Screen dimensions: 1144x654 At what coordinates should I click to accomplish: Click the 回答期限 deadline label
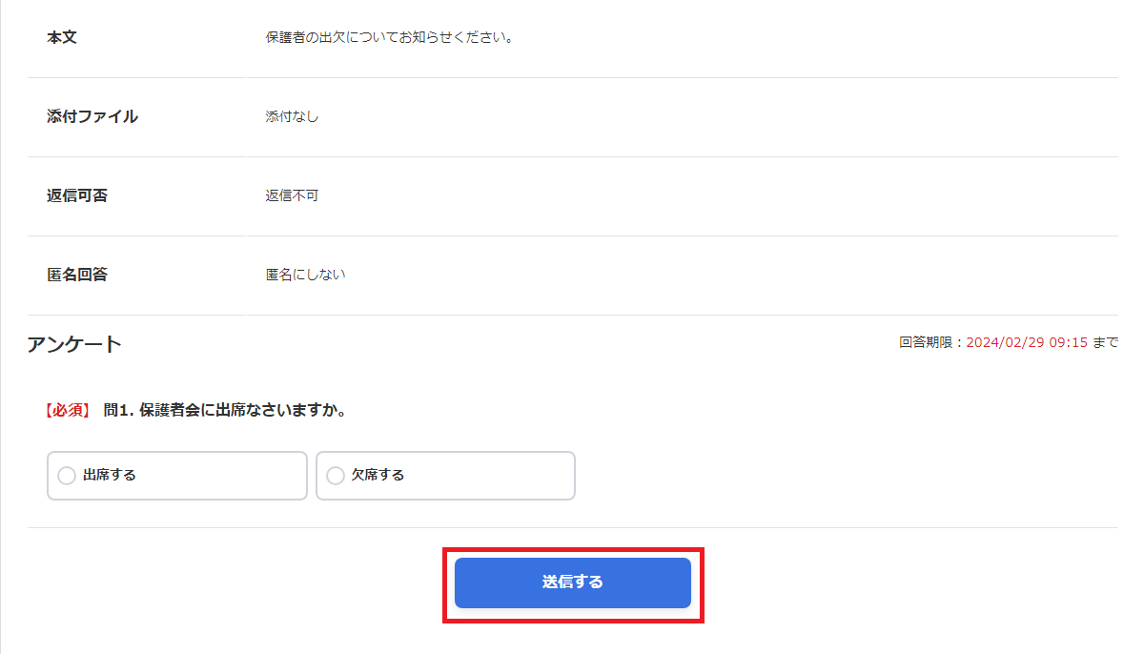click(929, 342)
